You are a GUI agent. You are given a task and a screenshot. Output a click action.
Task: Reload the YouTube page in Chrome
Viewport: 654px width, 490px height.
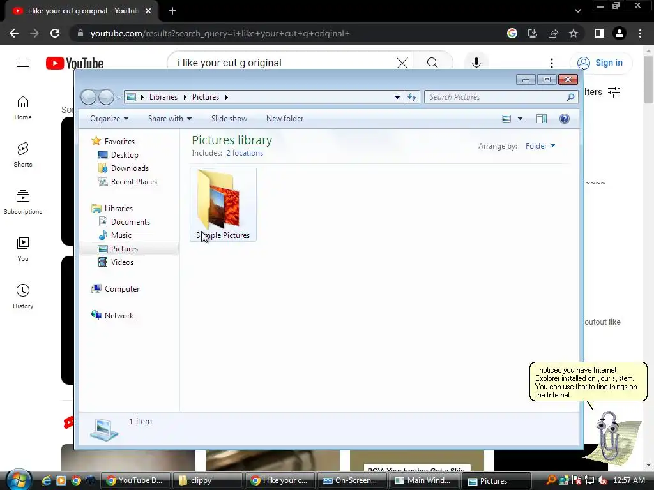click(55, 33)
